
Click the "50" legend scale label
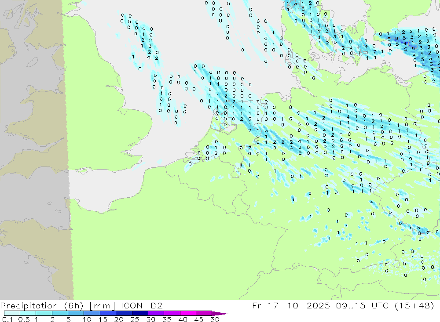(215, 319)
